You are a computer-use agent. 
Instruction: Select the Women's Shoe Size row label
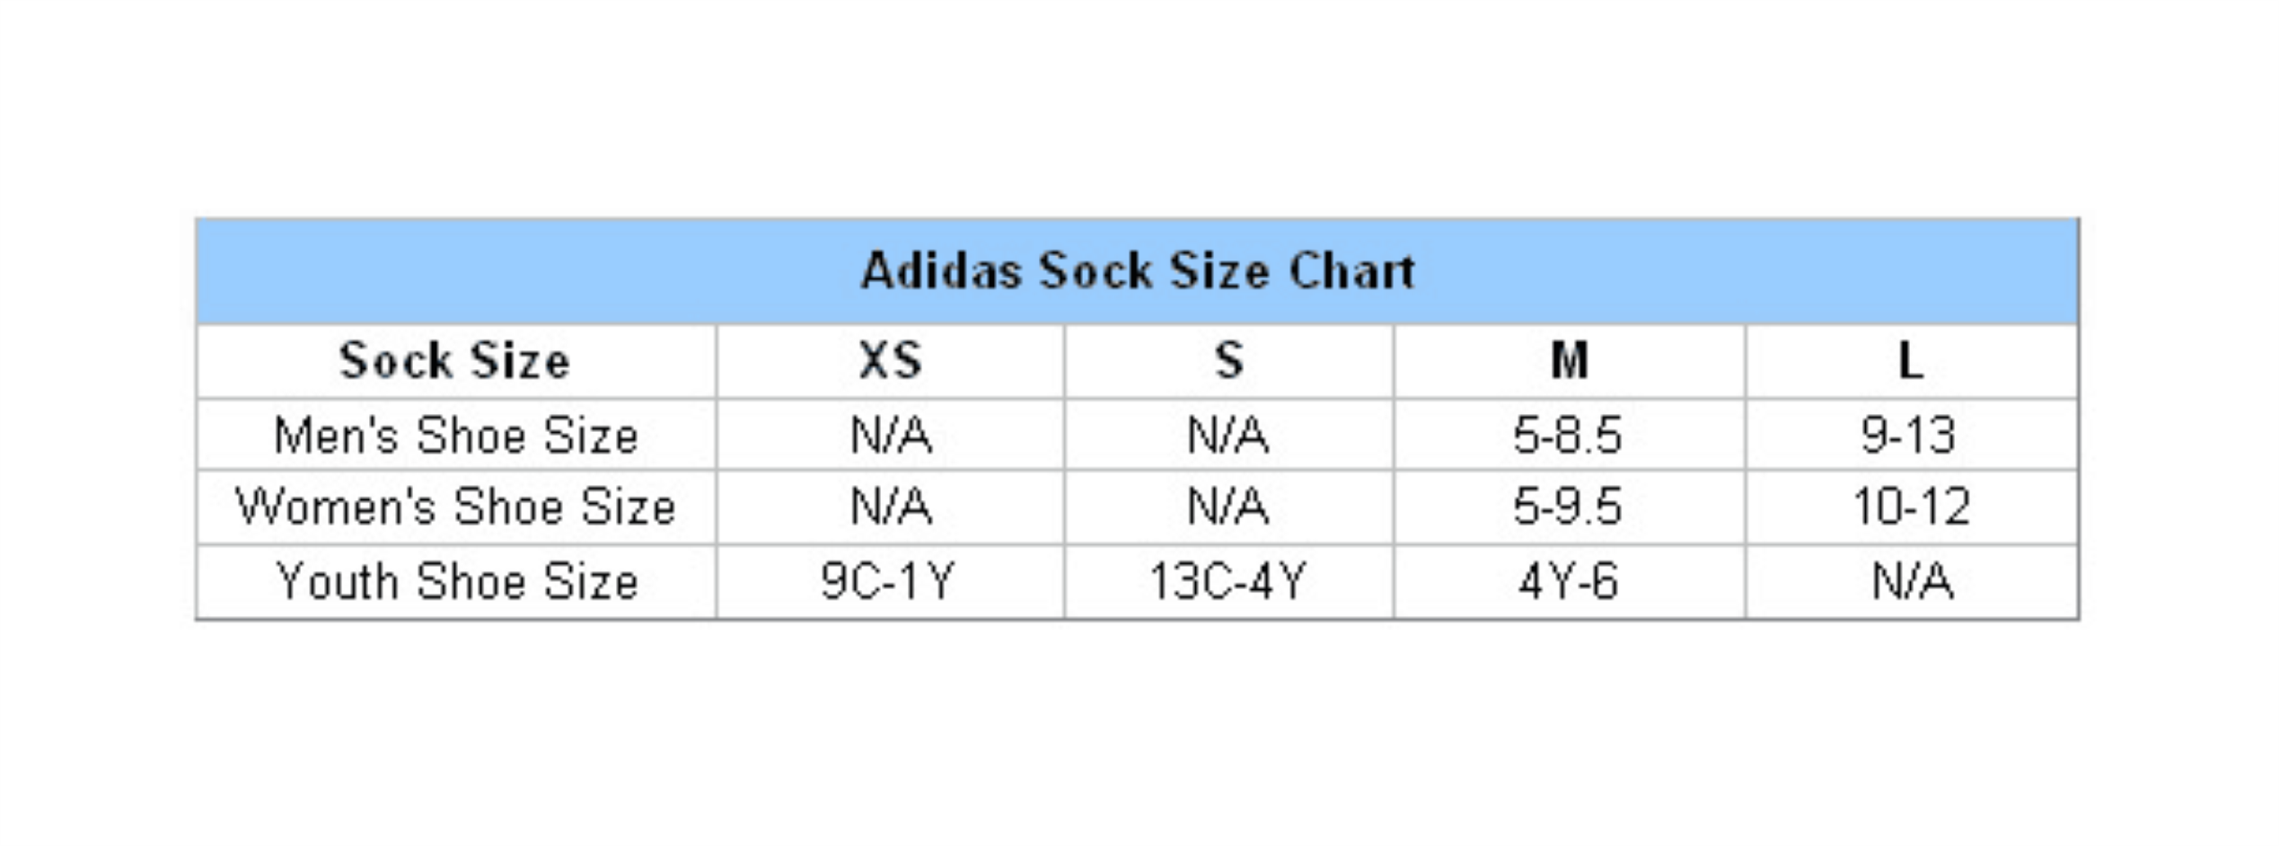(x=455, y=507)
